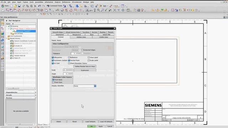Click the Note text 'A' annotation icon

87,10
